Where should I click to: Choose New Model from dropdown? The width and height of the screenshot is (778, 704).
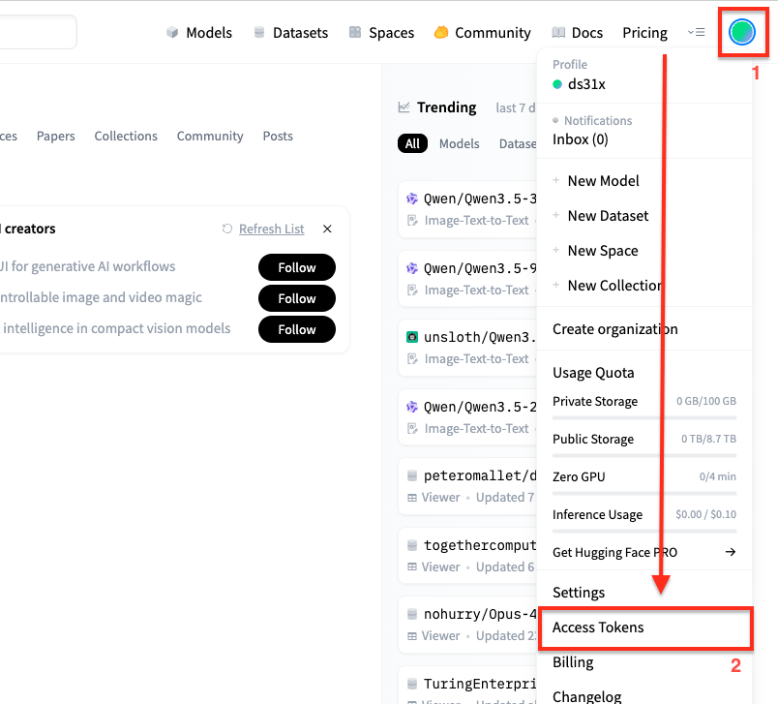pyautogui.click(x=604, y=181)
